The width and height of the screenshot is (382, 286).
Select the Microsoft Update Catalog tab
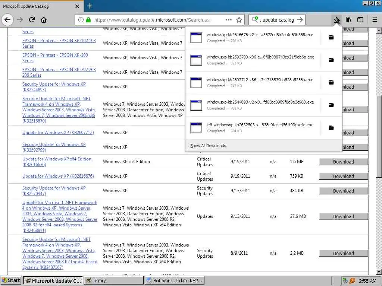pos(41,6)
